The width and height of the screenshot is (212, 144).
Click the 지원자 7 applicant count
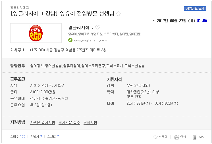(x=36, y=136)
